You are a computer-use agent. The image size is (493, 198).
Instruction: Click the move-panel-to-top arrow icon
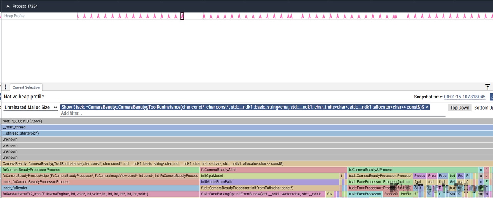point(488,87)
